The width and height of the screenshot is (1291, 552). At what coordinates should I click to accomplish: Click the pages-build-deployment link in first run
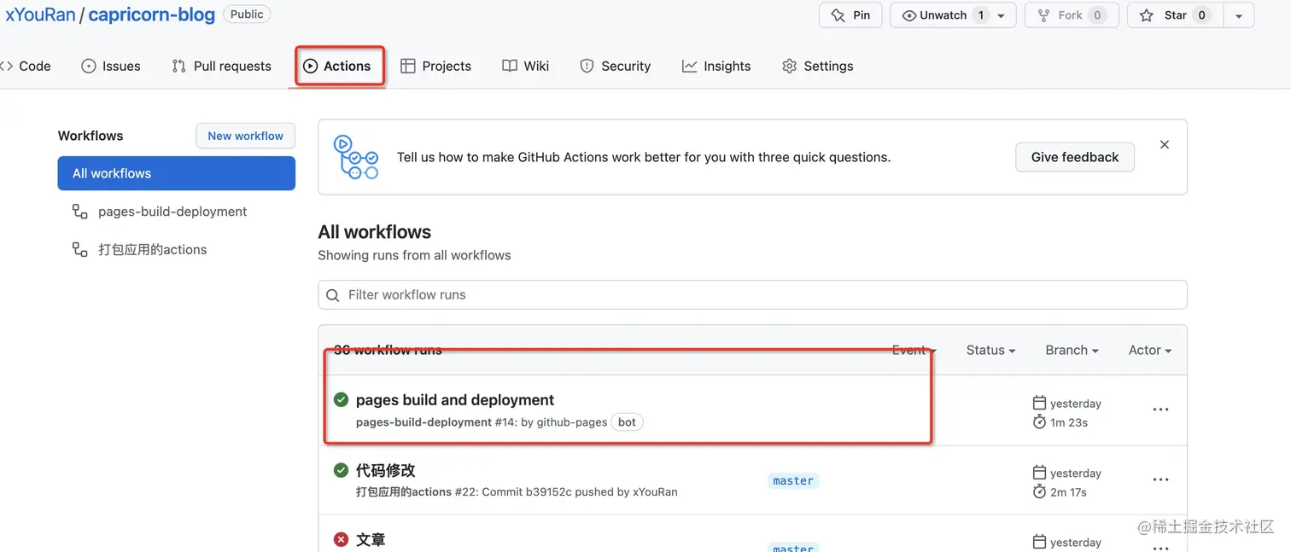(424, 422)
